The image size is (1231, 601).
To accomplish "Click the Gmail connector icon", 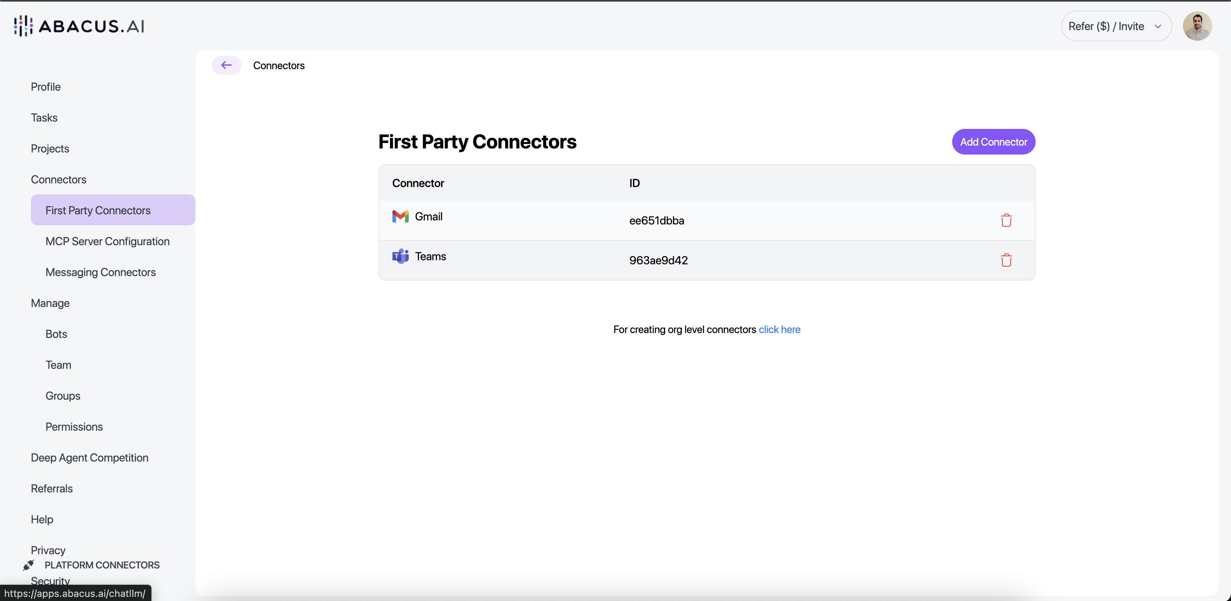I will [400, 216].
